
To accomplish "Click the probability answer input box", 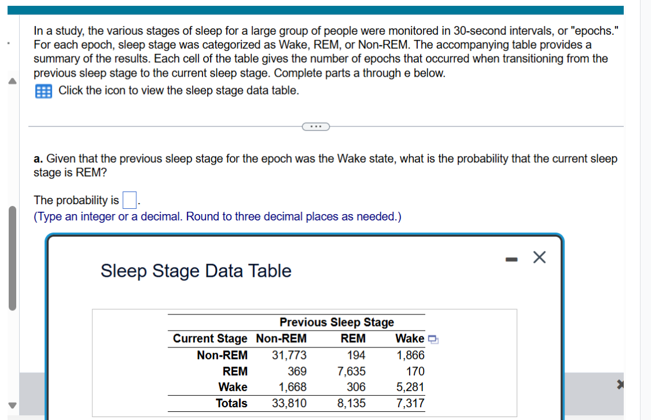I will tap(129, 200).
